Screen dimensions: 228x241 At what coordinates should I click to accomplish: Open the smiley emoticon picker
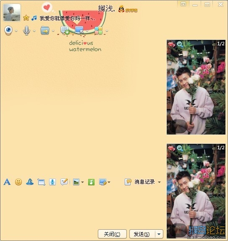pyautogui.click(x=18, y=182)
